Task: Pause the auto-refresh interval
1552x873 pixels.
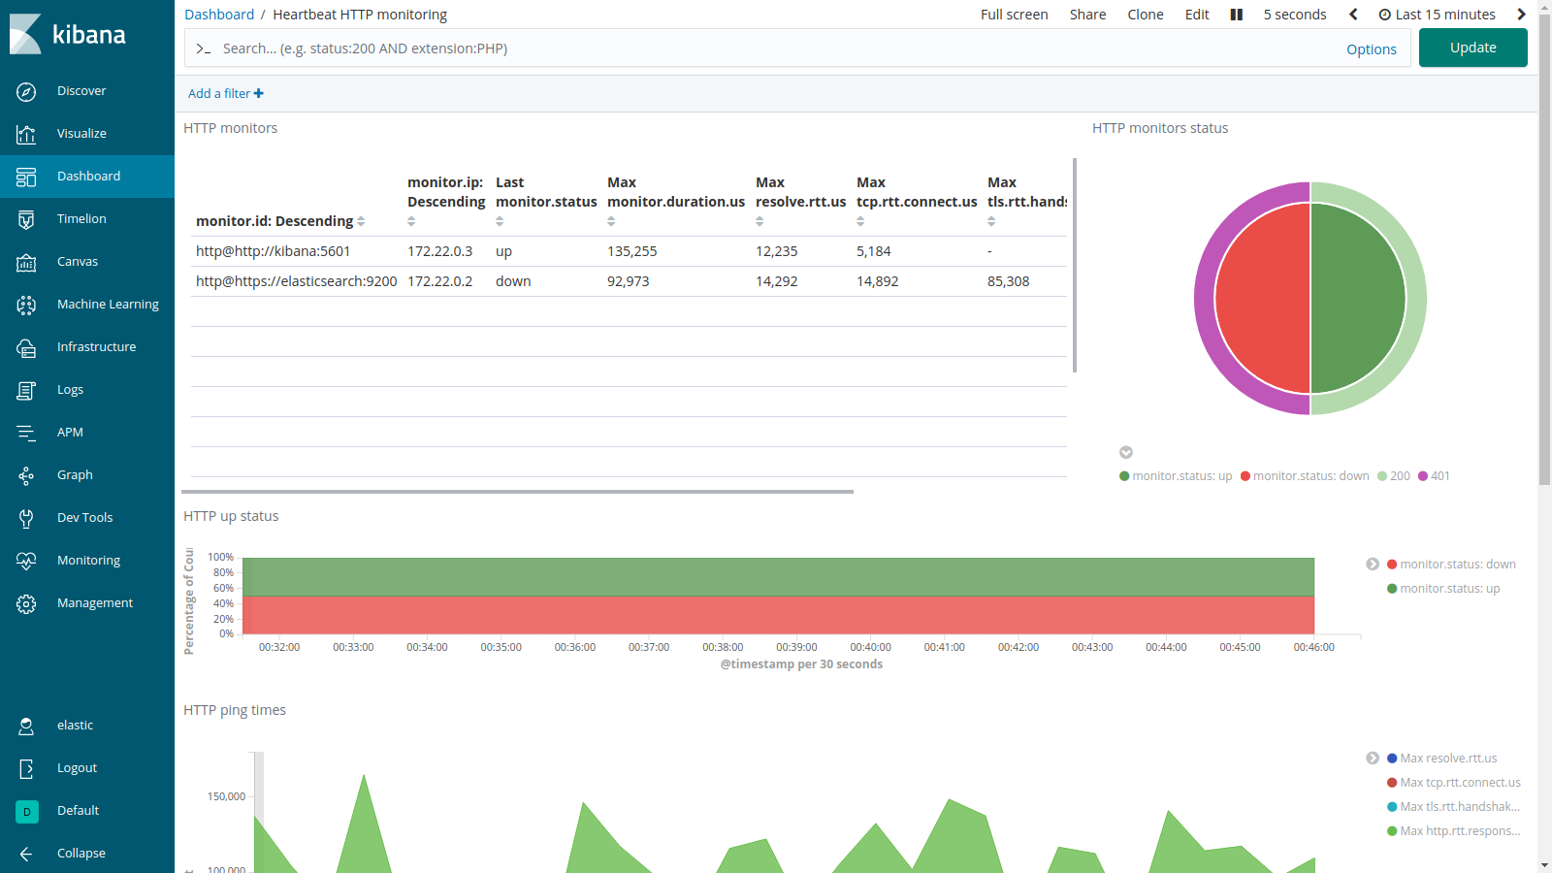Action: 1236,15
